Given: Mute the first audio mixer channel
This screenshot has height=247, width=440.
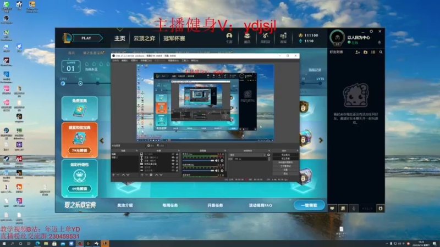Looking at the screenshot, I should click(217, 161).
